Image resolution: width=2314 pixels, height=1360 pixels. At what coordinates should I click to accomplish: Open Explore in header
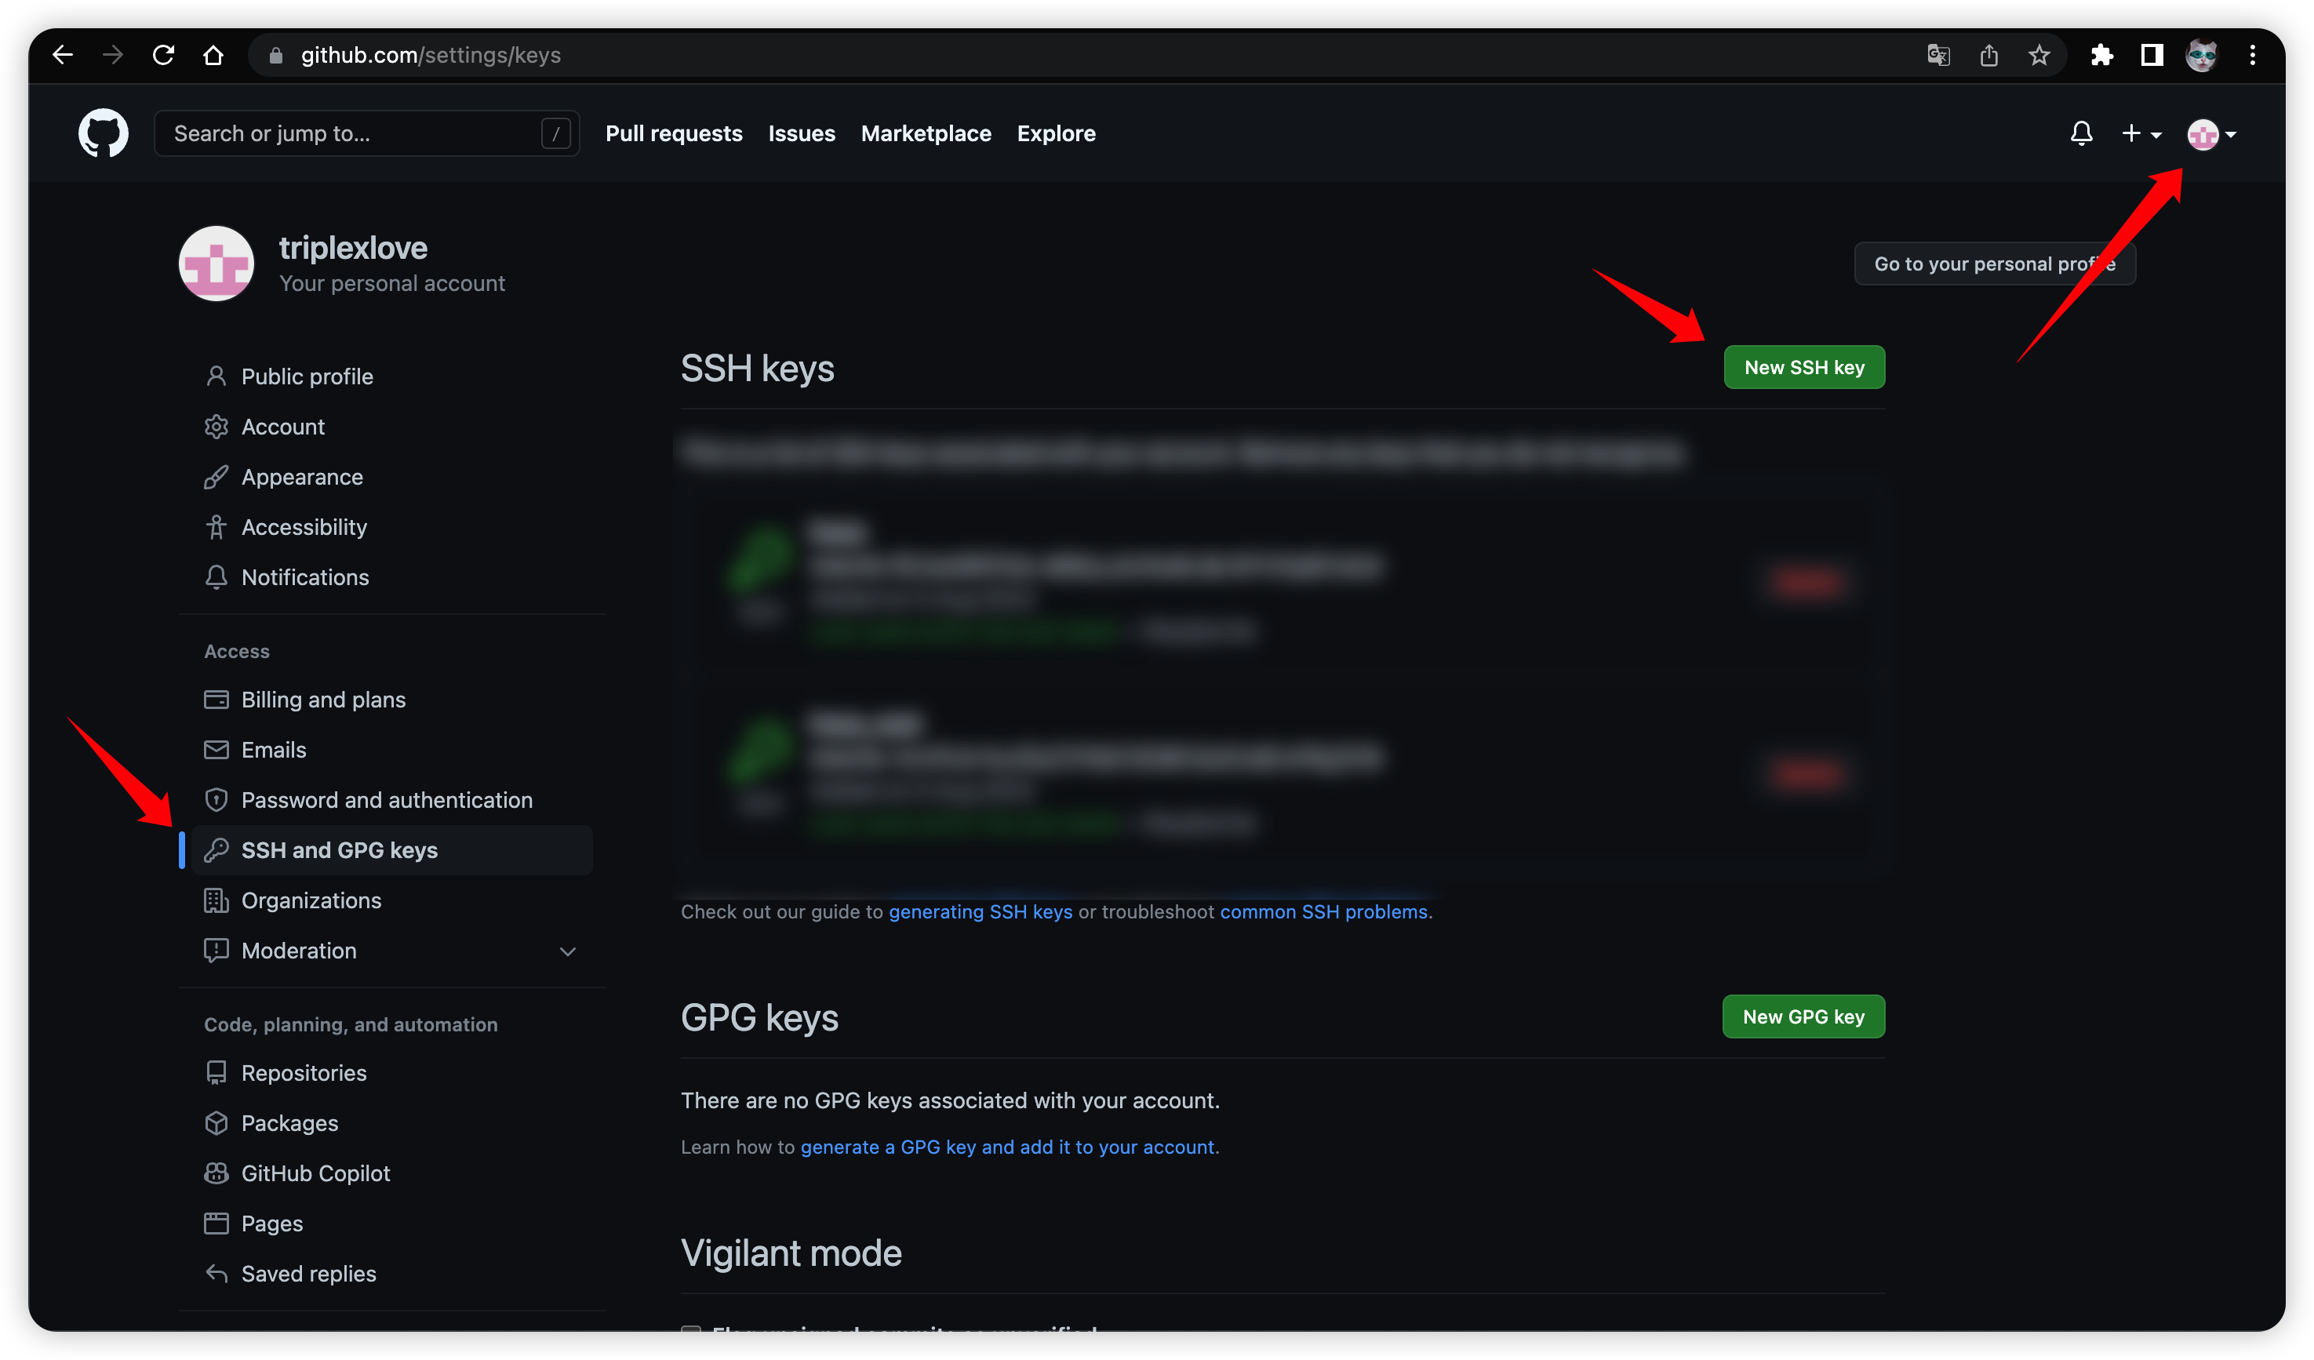tap(1056, 134)
